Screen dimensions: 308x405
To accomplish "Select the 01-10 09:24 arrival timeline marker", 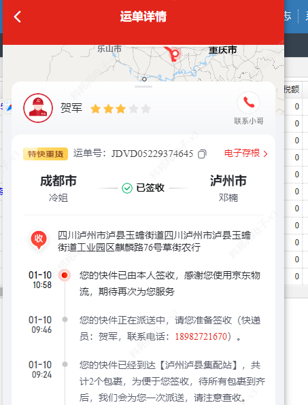I will click(65, 364).
